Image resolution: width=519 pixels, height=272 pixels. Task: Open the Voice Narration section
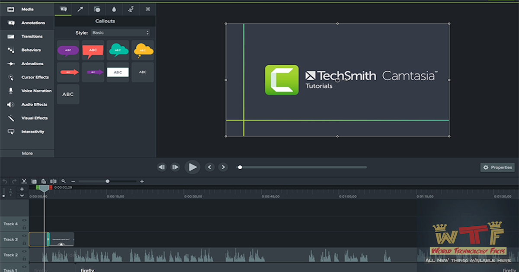(x=27, y=91)
